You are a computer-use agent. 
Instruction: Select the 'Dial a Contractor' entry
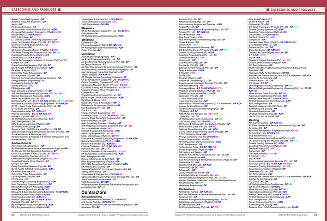(264, 50)
